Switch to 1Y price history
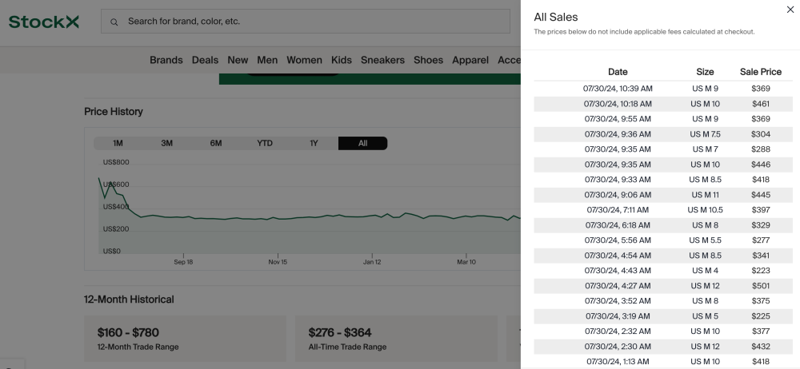 point(314,143)
